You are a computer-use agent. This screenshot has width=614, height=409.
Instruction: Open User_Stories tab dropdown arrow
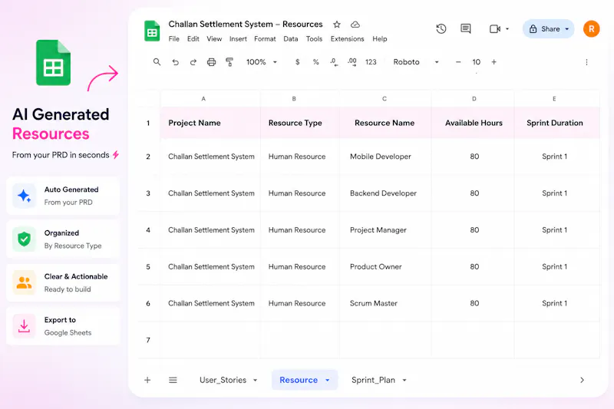[256, 380]
